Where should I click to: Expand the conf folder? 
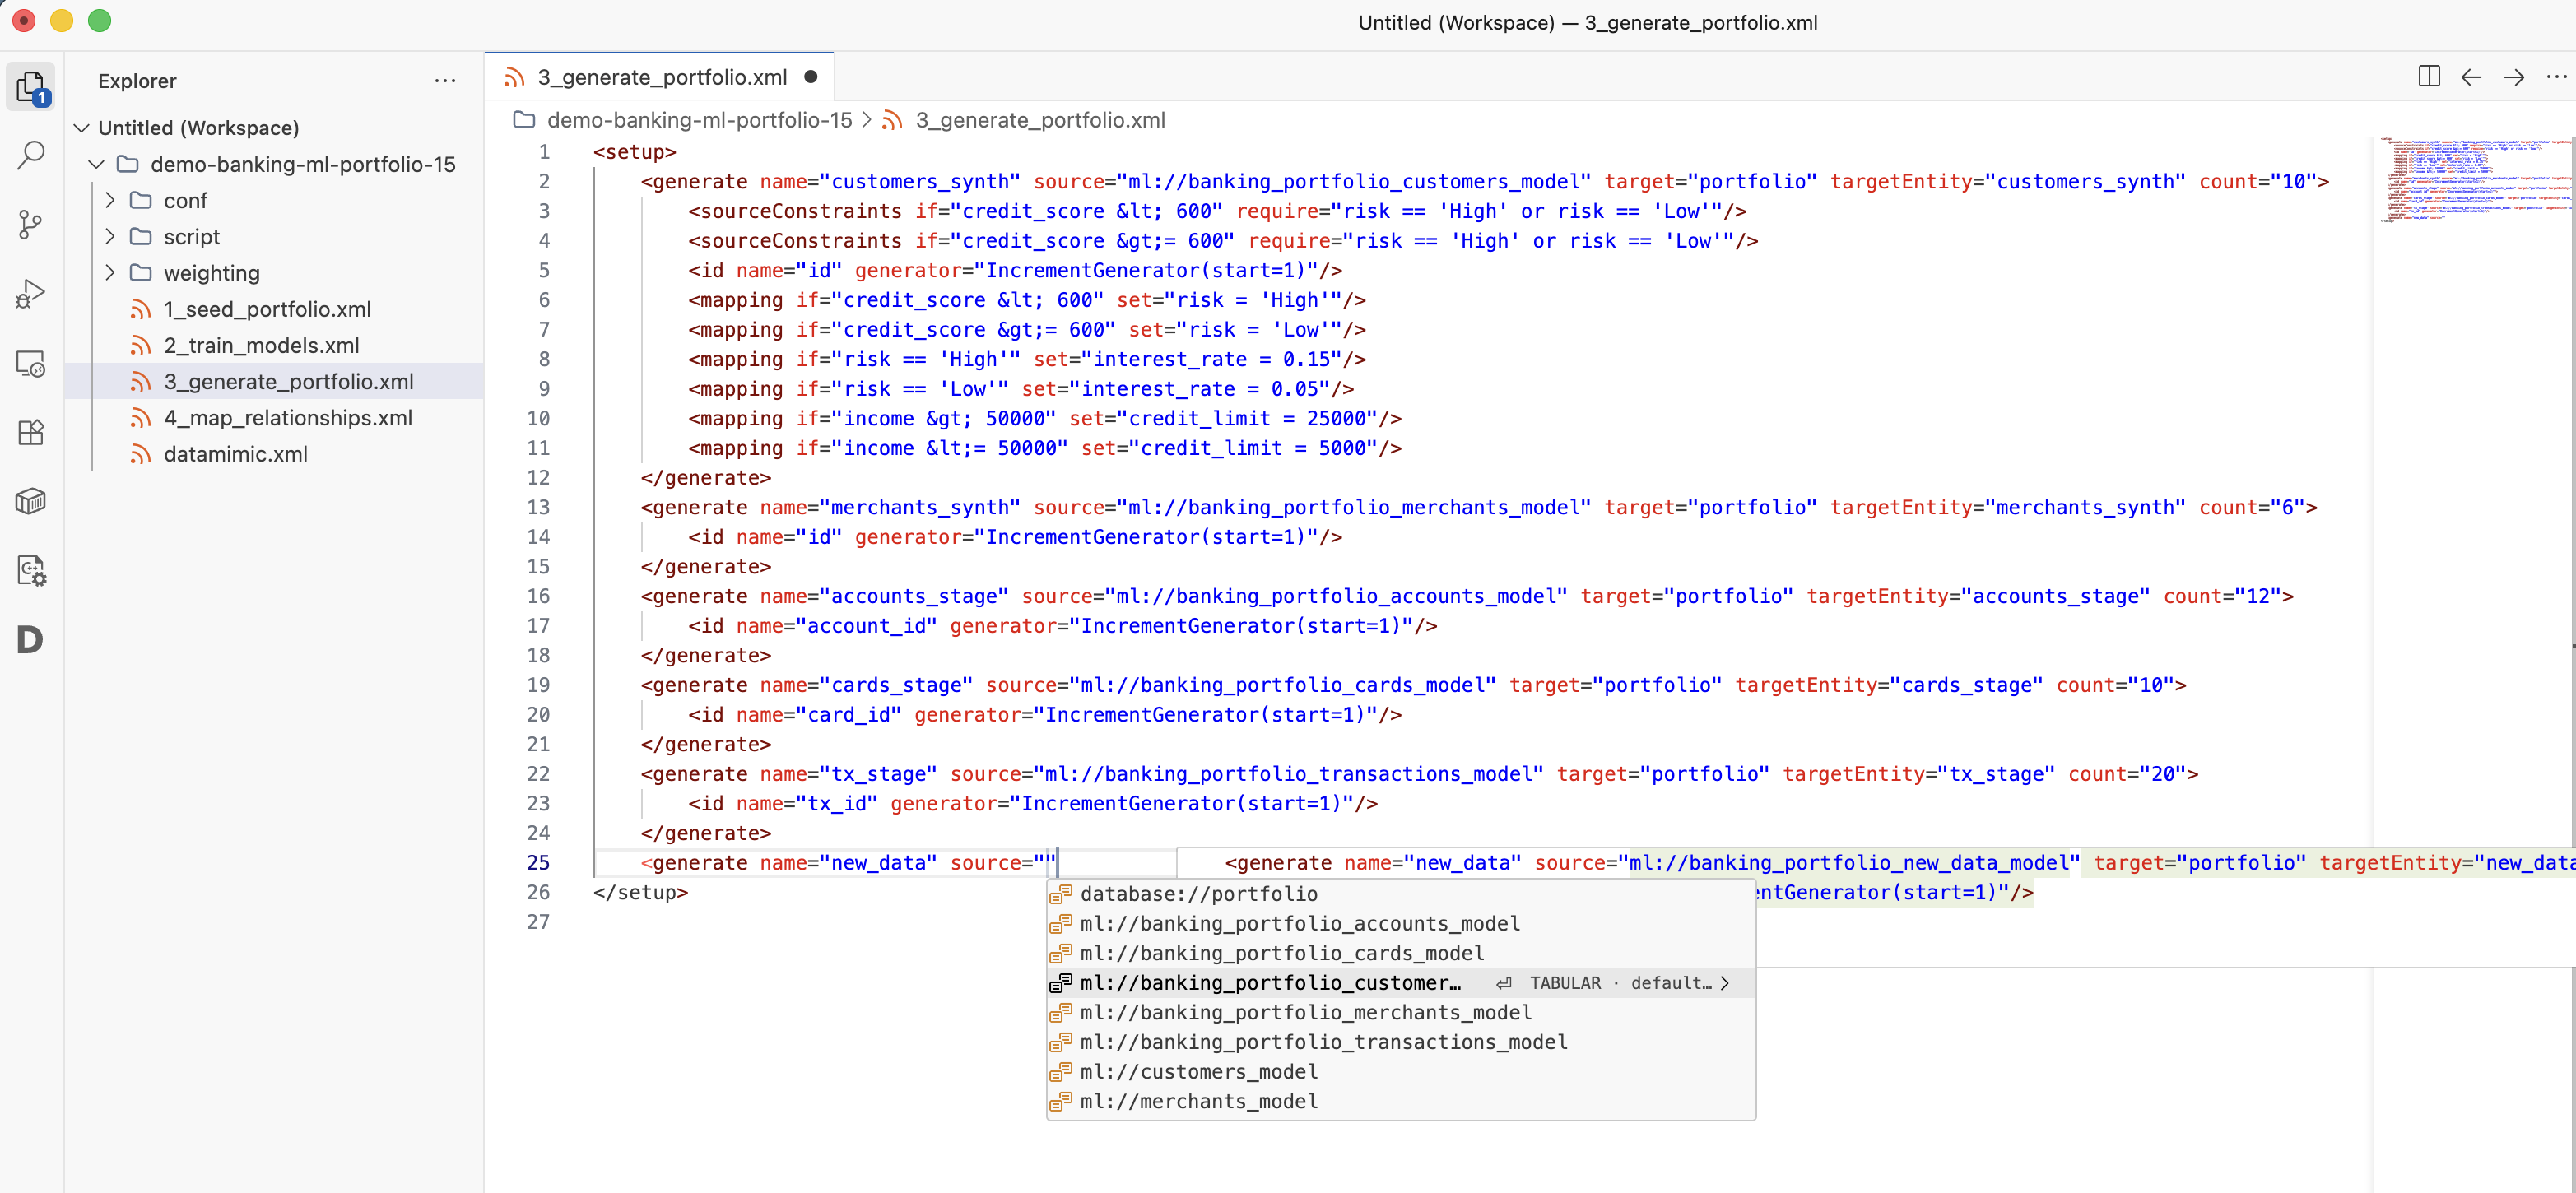click(110, 200)
